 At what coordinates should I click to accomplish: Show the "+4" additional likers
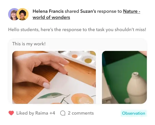click(x=52, y=113)
